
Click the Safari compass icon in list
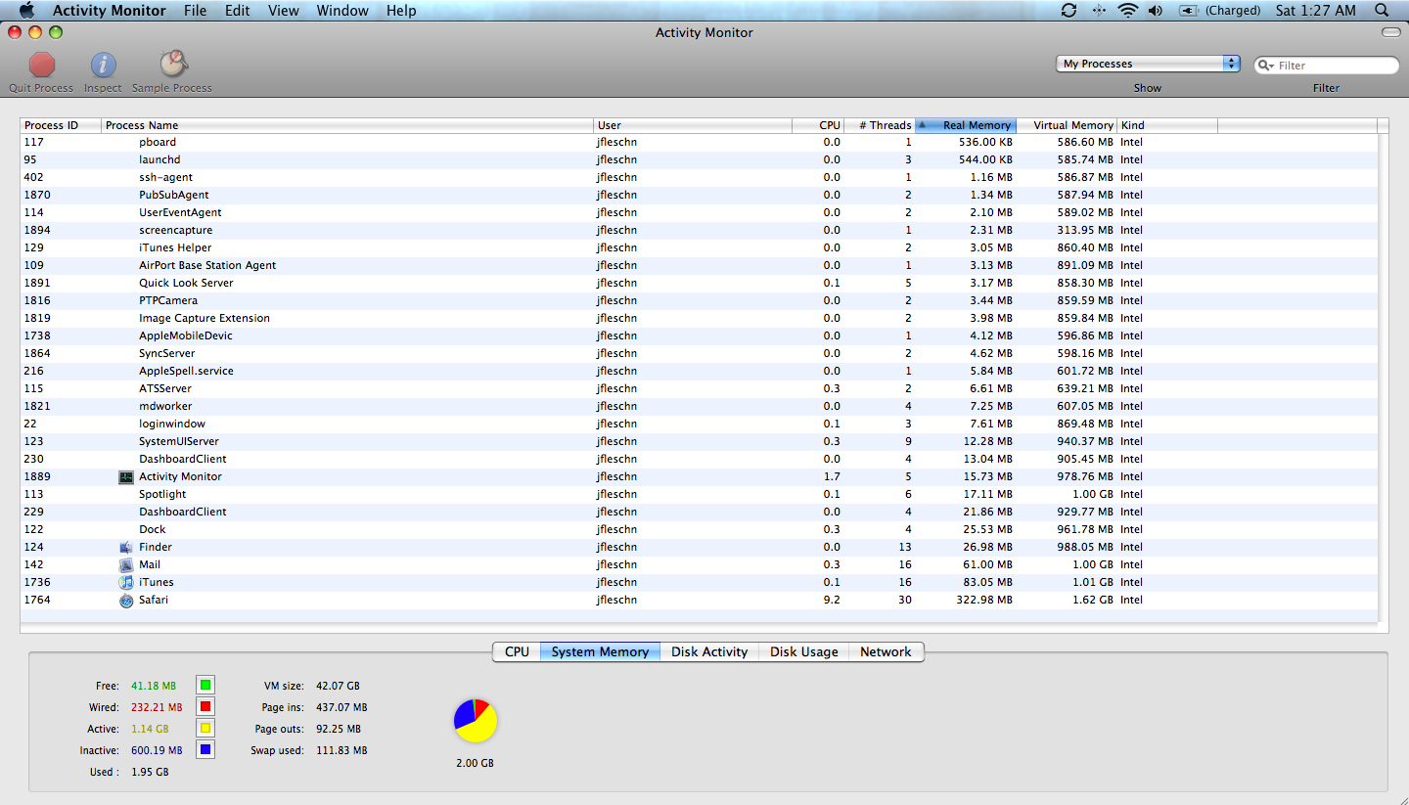click(126, 601)
